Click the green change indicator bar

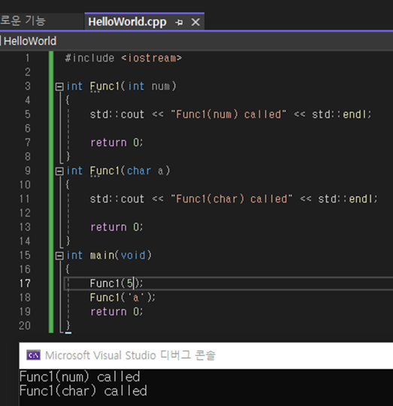51,192
